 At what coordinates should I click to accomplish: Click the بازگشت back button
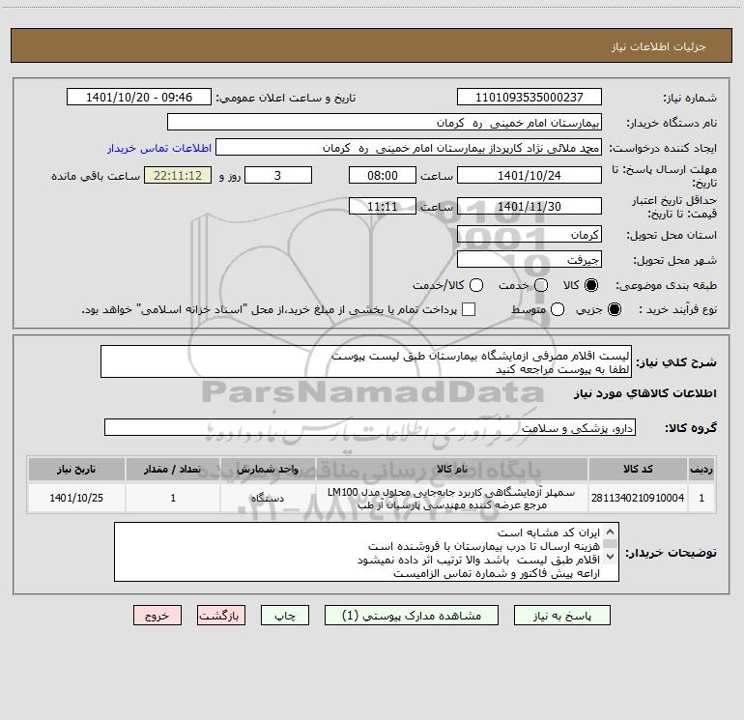click(221, 616)
